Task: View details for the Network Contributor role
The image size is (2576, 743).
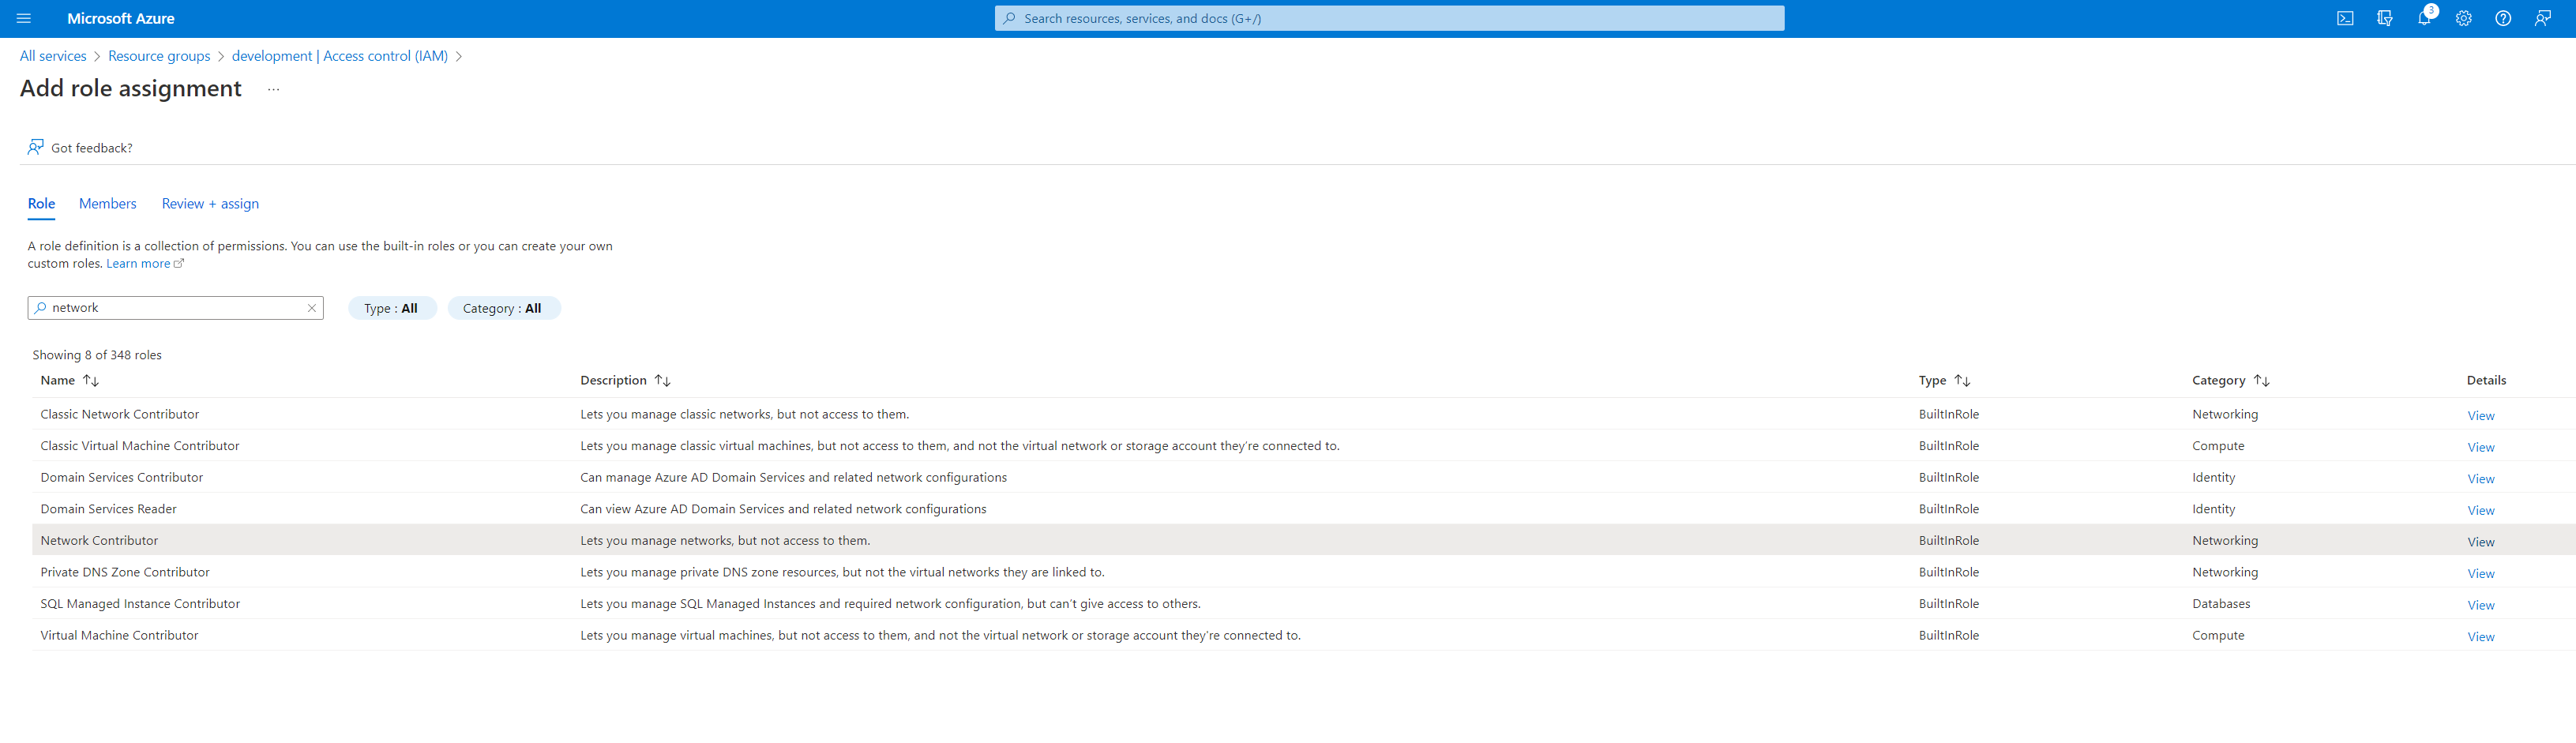Action: point(2481,541)
